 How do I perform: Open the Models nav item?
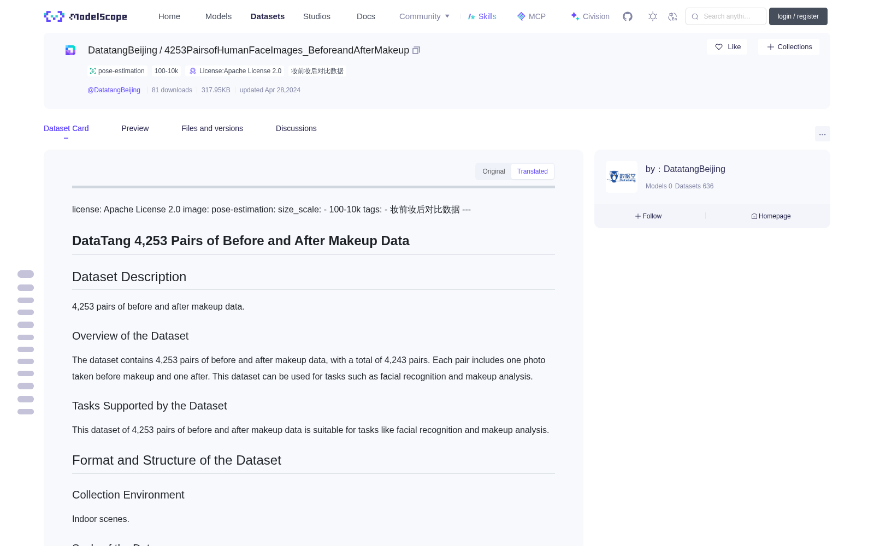pyautogui.click(x=218, y=16)
